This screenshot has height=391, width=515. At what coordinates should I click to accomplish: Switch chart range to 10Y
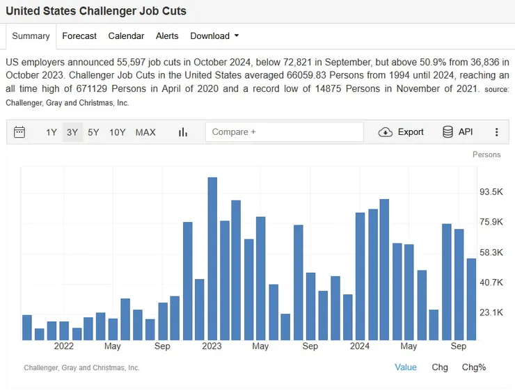point(118,132)
